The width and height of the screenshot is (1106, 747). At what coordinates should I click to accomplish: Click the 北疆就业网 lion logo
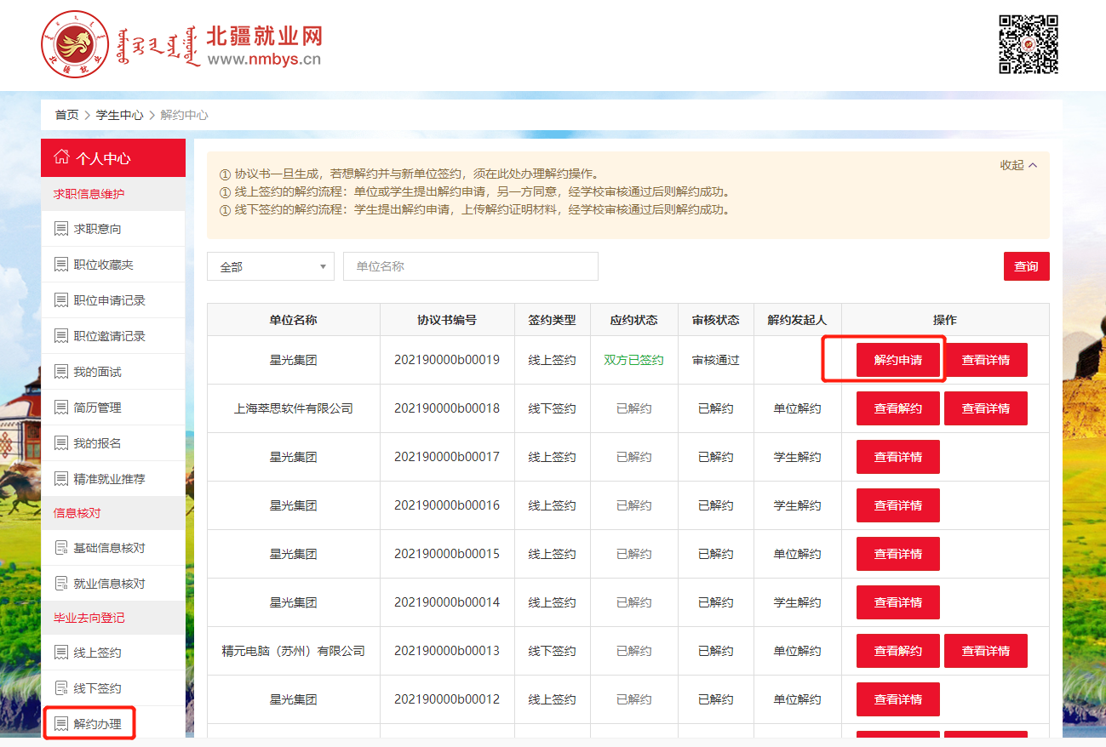point(76,44)
